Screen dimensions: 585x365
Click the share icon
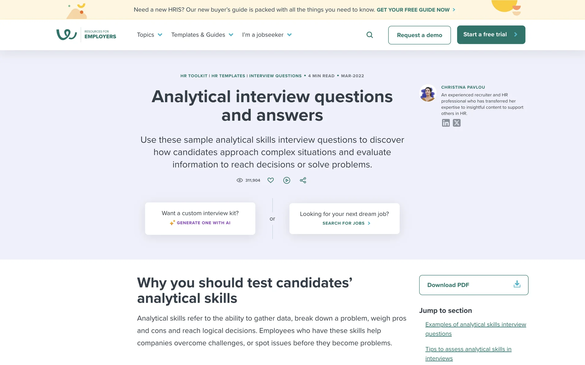[x=303, y=180]
